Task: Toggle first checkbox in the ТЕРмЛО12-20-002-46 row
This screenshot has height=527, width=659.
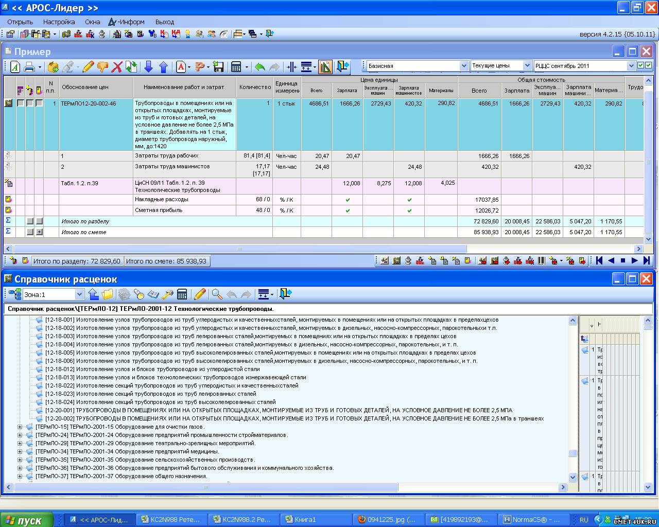Action: click(x=21, y=103)
